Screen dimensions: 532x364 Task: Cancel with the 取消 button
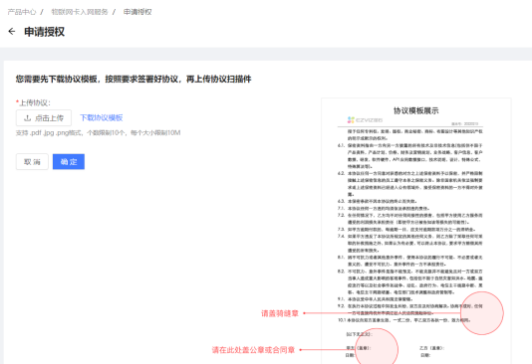pos(32,162)
